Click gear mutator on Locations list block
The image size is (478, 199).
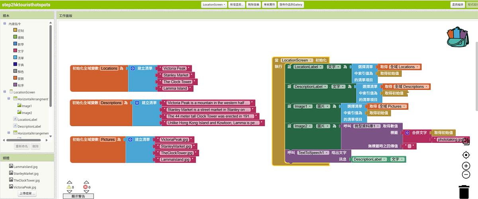click(x=133, y=68)
